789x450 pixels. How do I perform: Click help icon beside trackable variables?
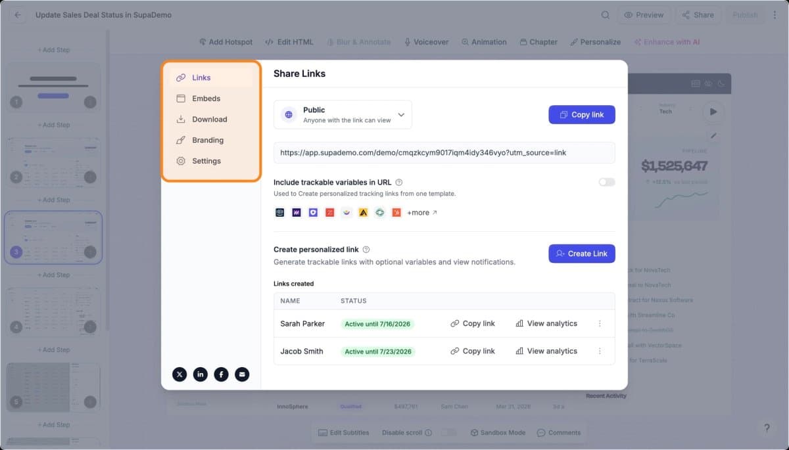click(399, 182)
